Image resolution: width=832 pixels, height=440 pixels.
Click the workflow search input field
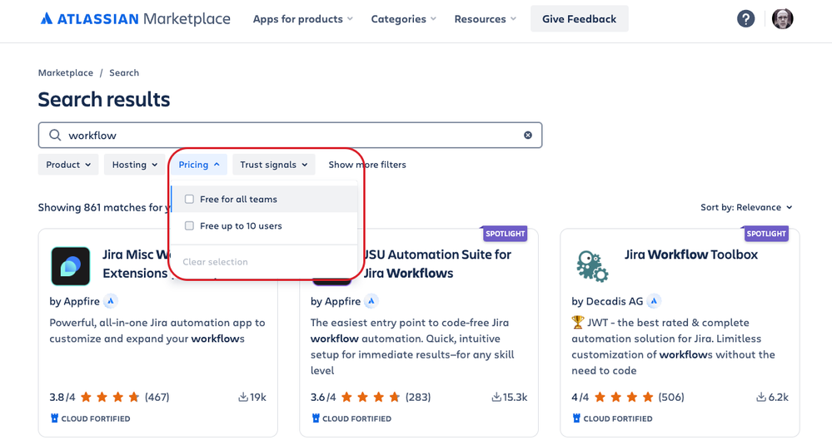pyautogui.click(x=291, y=136)
